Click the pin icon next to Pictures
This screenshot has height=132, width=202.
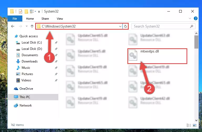56,74
